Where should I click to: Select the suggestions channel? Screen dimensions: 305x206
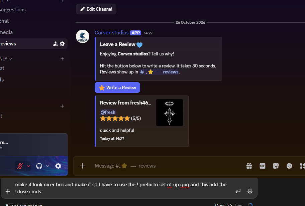[x=13, y=10]
